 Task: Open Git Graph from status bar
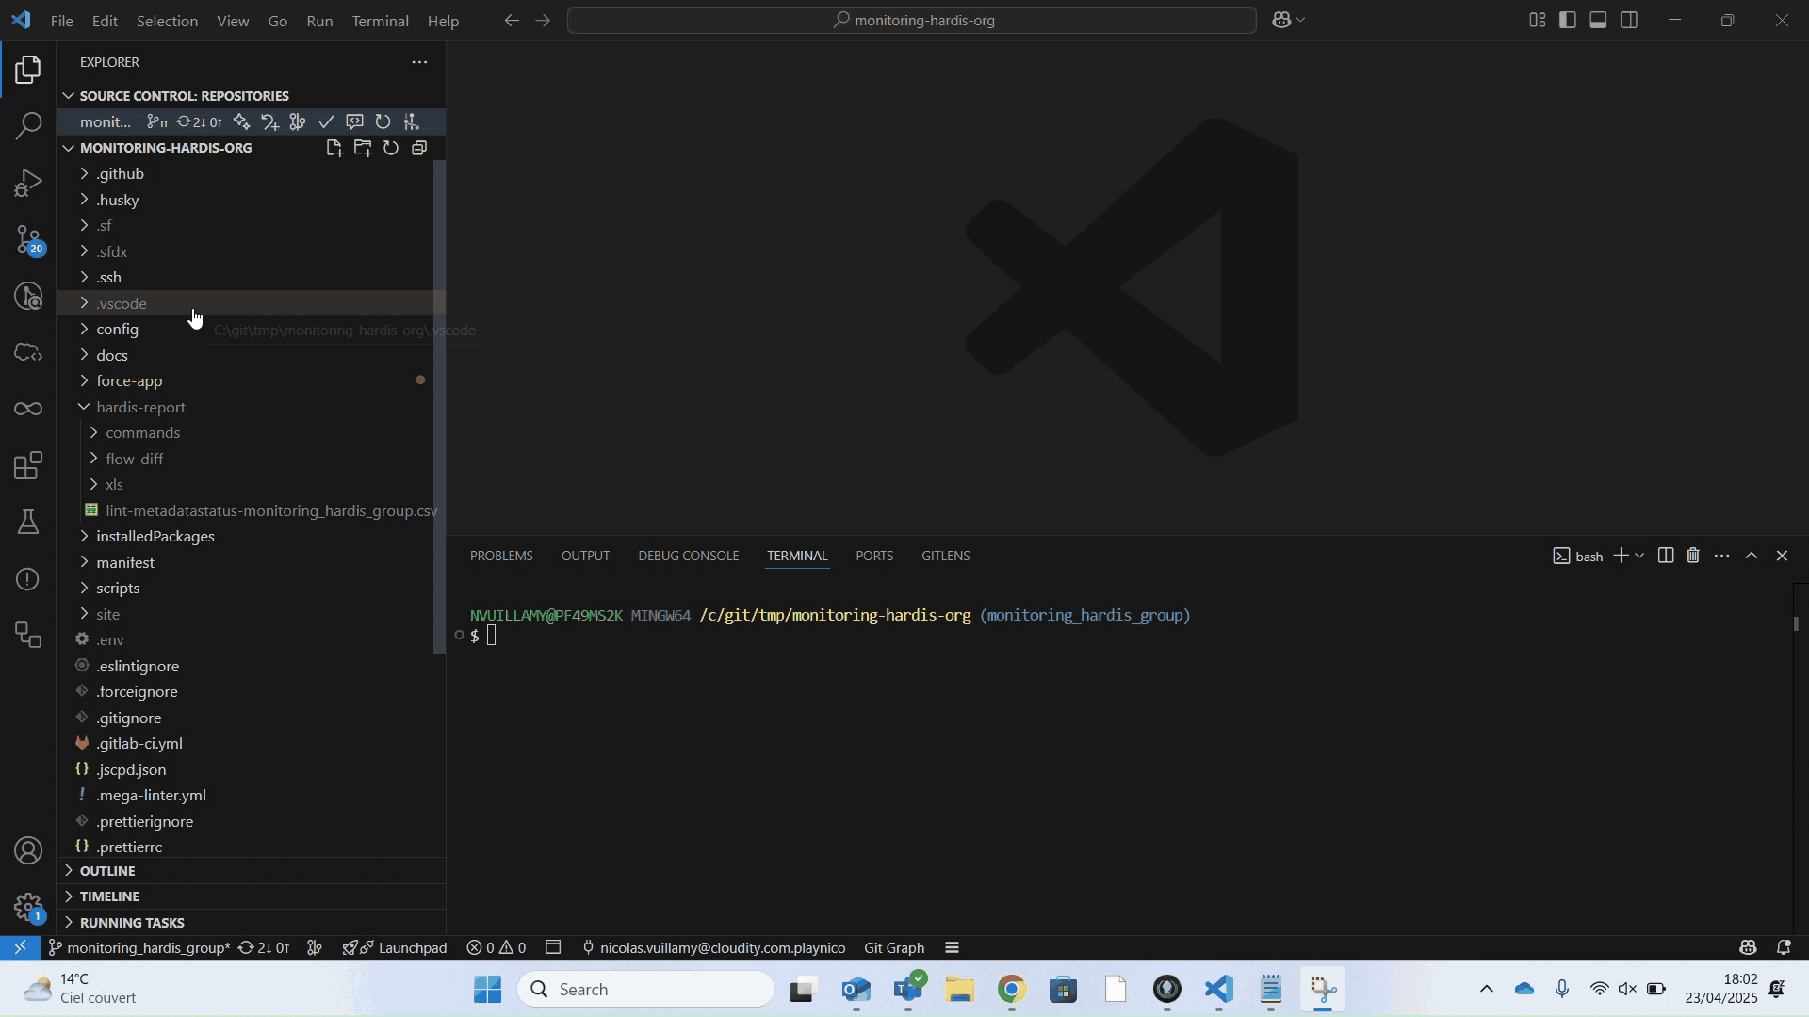coord(894,947)
